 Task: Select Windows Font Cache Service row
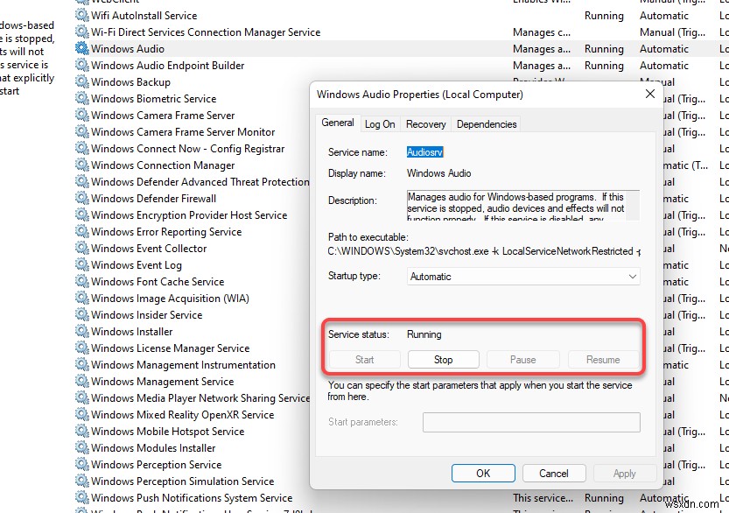point(158,281)
